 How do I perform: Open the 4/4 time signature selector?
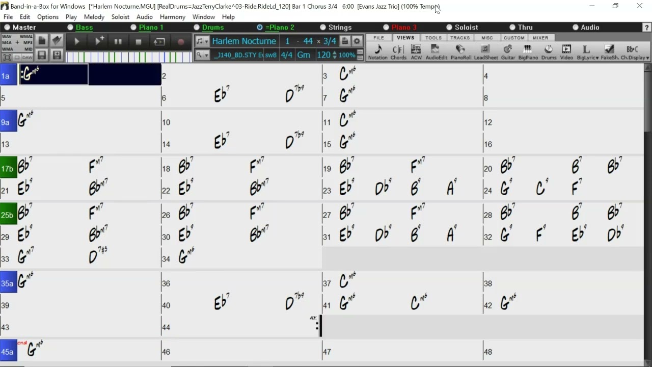(287, 55)
